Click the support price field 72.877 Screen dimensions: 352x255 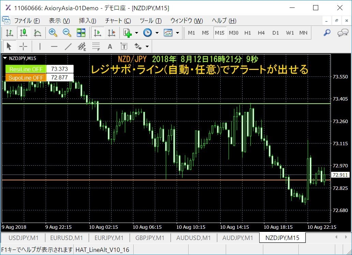click(x=60, y=78)
